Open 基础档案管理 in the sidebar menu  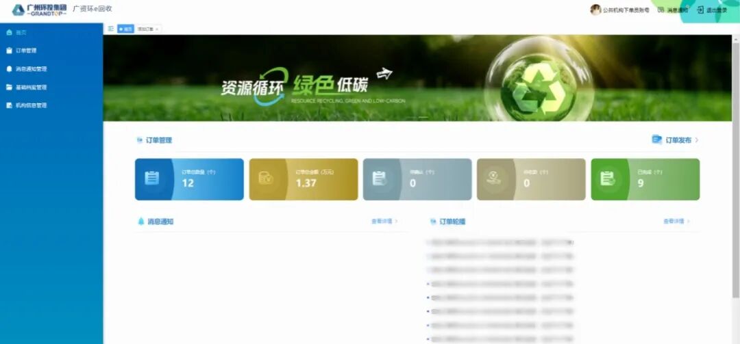[x=31, y=88]
